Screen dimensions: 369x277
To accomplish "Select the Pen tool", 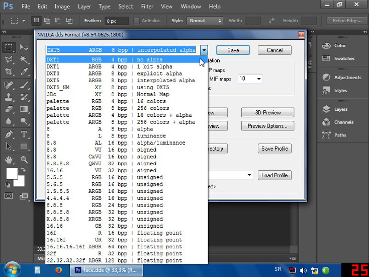I will [x=9, y=134].
